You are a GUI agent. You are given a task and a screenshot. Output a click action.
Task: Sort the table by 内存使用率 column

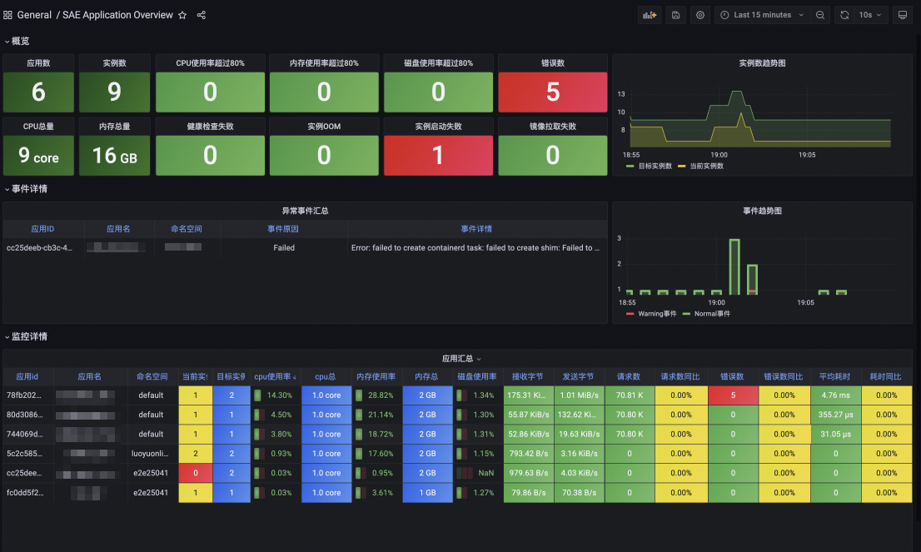coord(376,376)
